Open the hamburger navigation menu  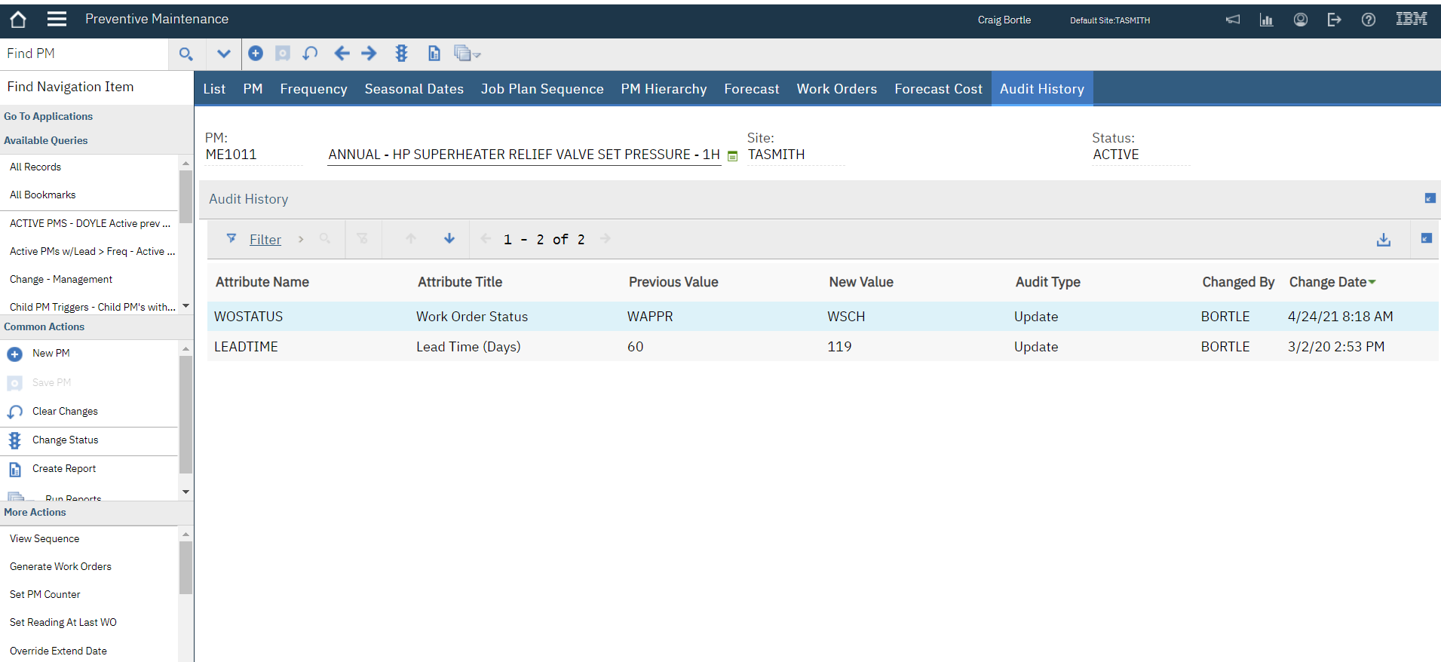coord(57,20)
